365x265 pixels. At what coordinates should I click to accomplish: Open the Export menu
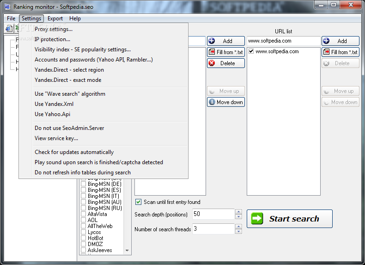pyautogui.click(x=55, y=18)
